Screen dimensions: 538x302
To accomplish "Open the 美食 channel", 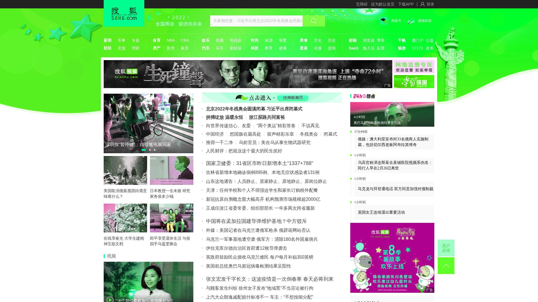I will click(x=304, y=40).
